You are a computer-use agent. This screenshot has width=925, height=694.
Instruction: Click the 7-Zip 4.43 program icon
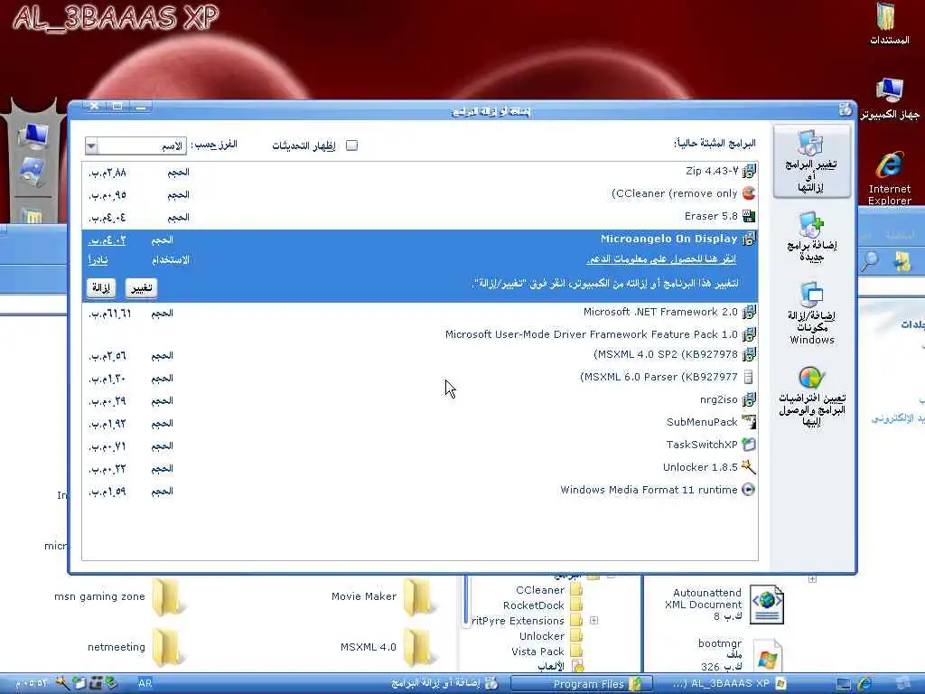click(749, 171)
